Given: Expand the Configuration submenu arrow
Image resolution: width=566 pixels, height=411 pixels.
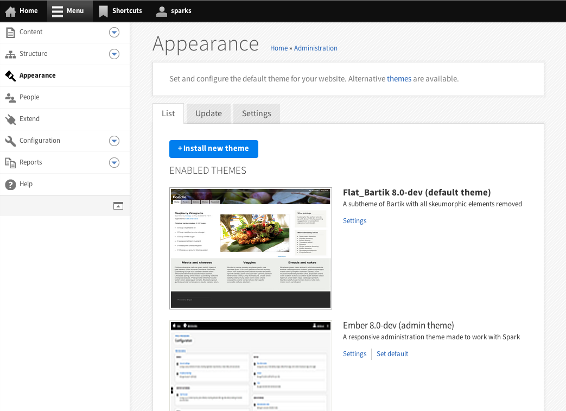Looking at the screenshot, I should point(114,141).
